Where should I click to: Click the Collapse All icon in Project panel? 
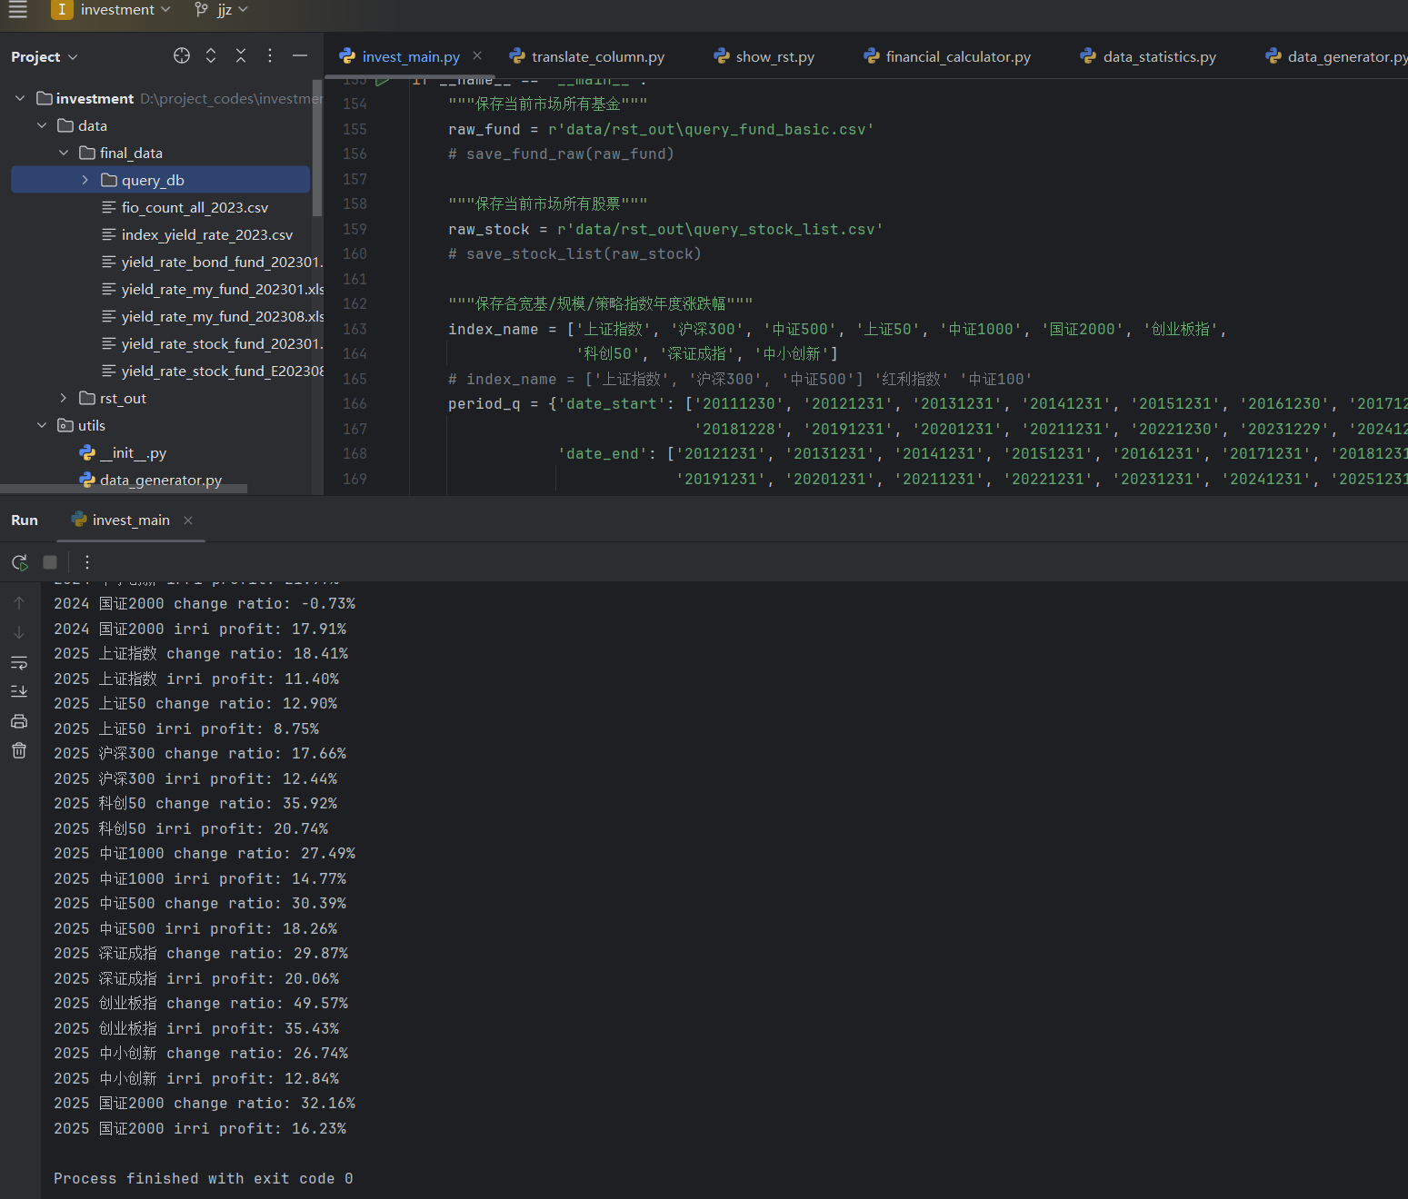pyautogui.click(x=241, y=56)
